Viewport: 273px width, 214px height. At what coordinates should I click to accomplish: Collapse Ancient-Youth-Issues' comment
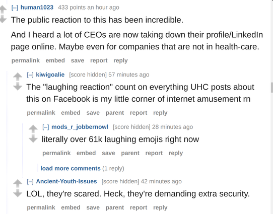30,182
